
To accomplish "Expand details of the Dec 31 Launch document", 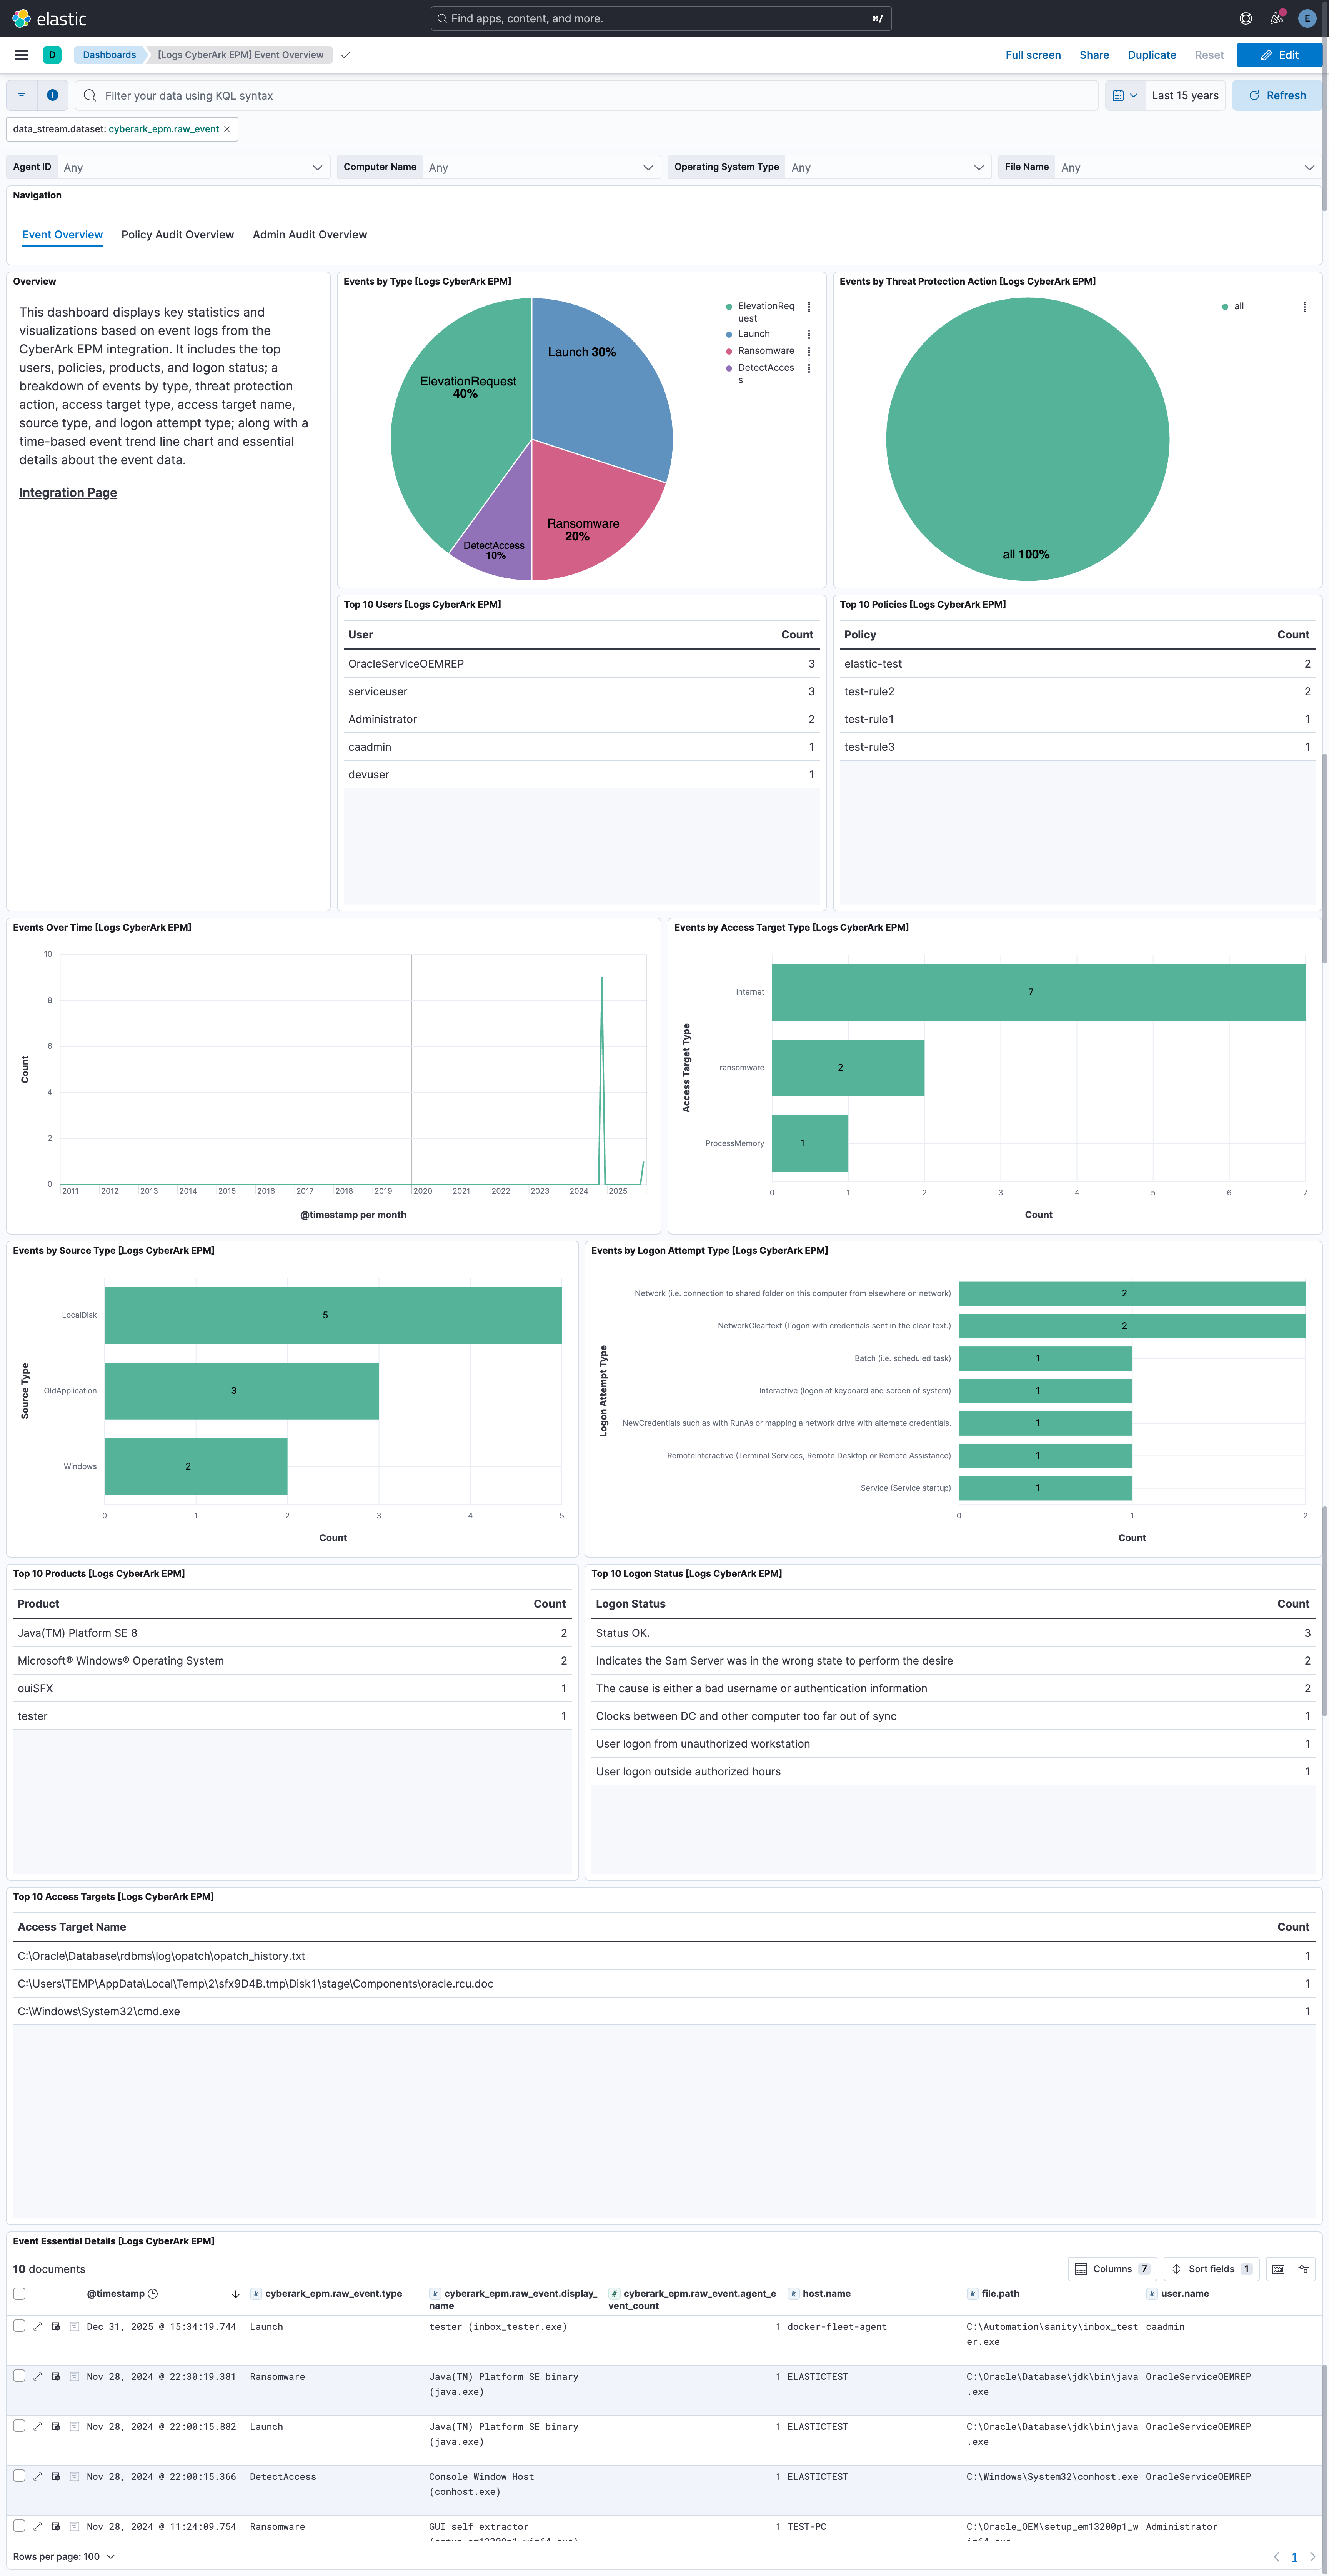I will (37, 2326).
